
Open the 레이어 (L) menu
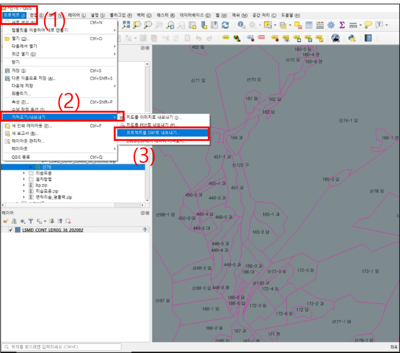(x=77, y=15)
